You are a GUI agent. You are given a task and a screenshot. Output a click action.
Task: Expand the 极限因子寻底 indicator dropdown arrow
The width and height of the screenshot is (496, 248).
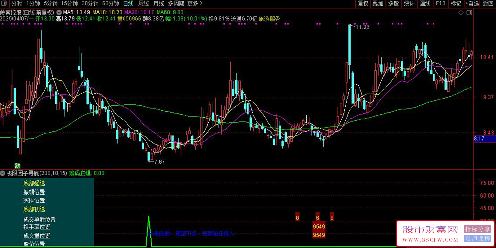point(3,173)
